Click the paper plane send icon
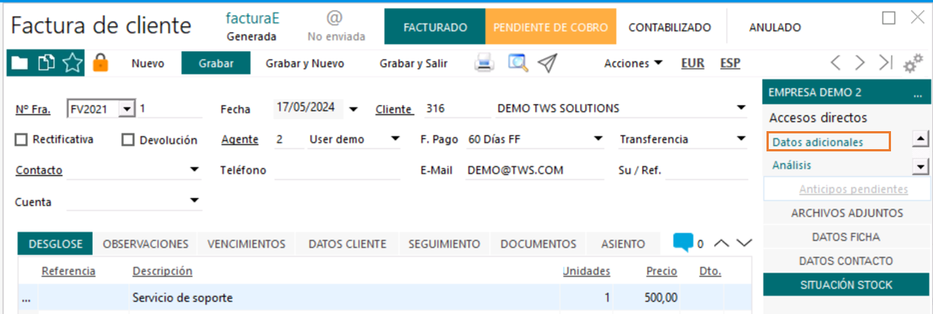Screen dimensions: 933x314 547,64
